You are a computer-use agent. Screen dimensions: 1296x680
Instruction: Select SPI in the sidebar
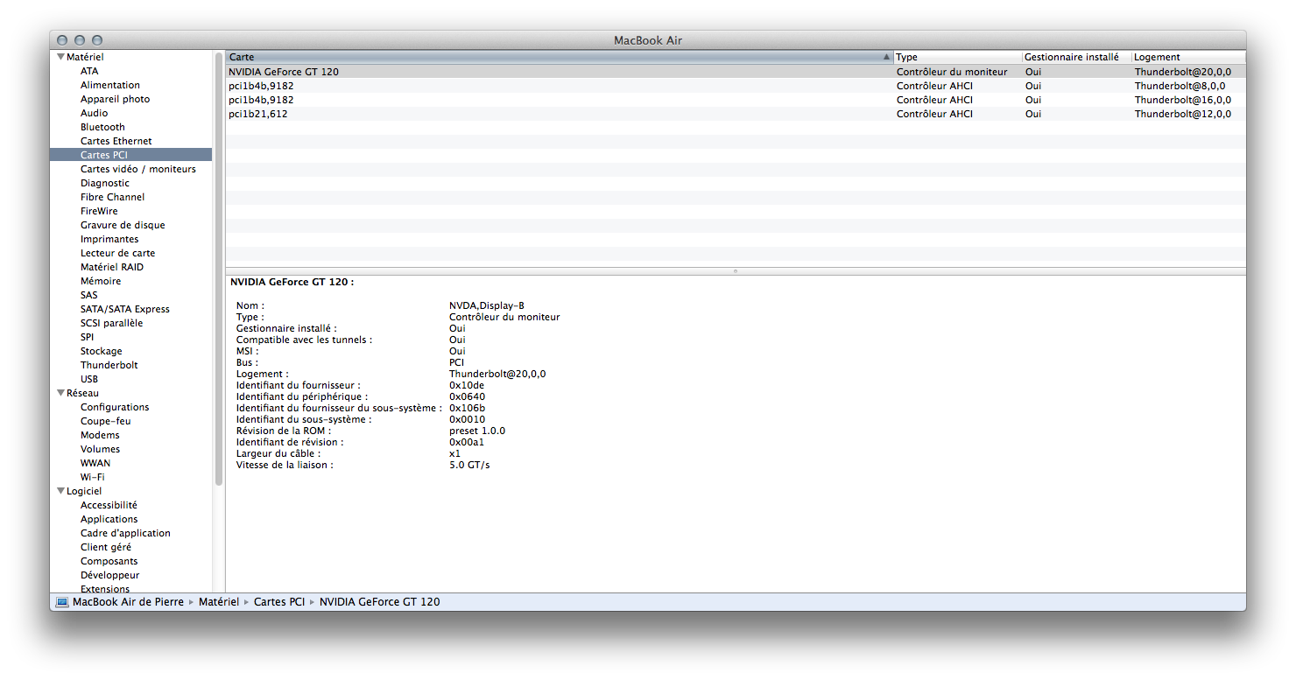coord(88,337)
